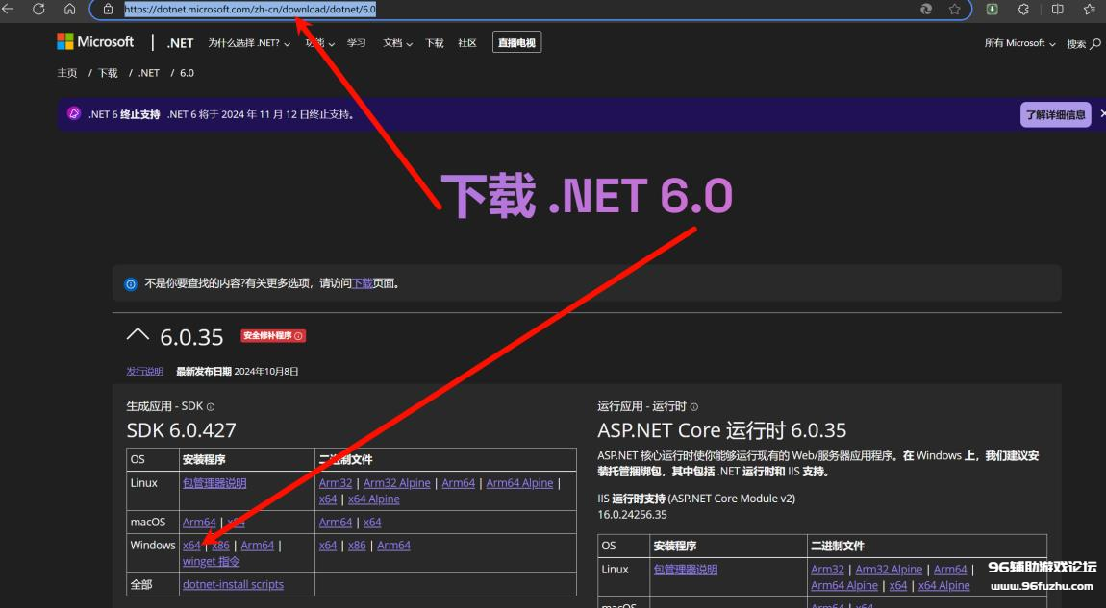Expand the 为什么选择 .NET? dropdown menu
1106x608 pixels.
249,43
